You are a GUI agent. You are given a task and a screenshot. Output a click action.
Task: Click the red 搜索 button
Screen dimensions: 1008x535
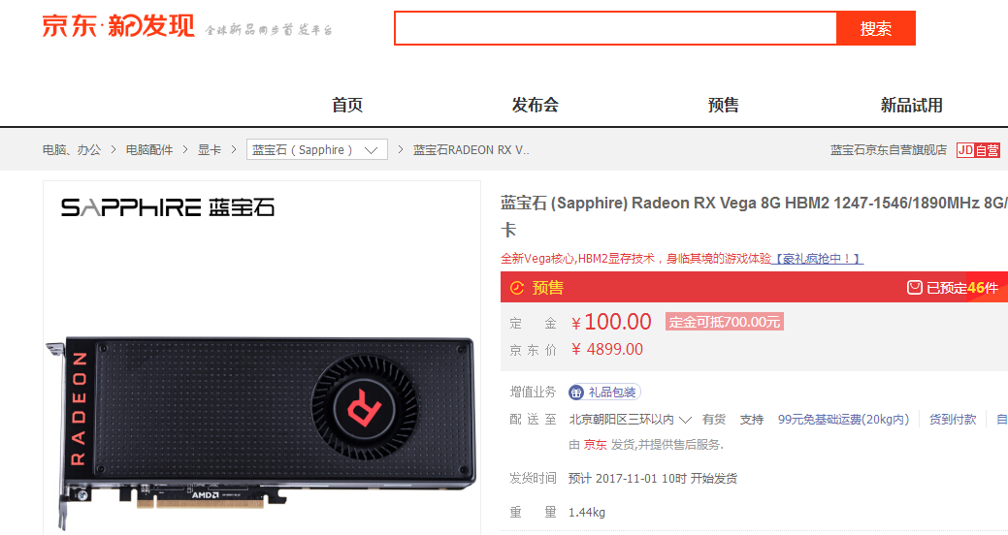pyautogui.click(x=875, y=28)
